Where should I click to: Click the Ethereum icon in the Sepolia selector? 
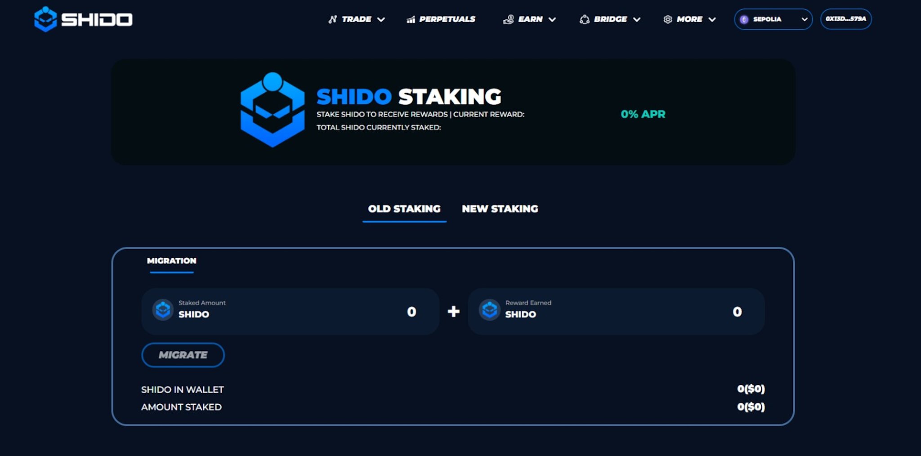coord(744,19)
